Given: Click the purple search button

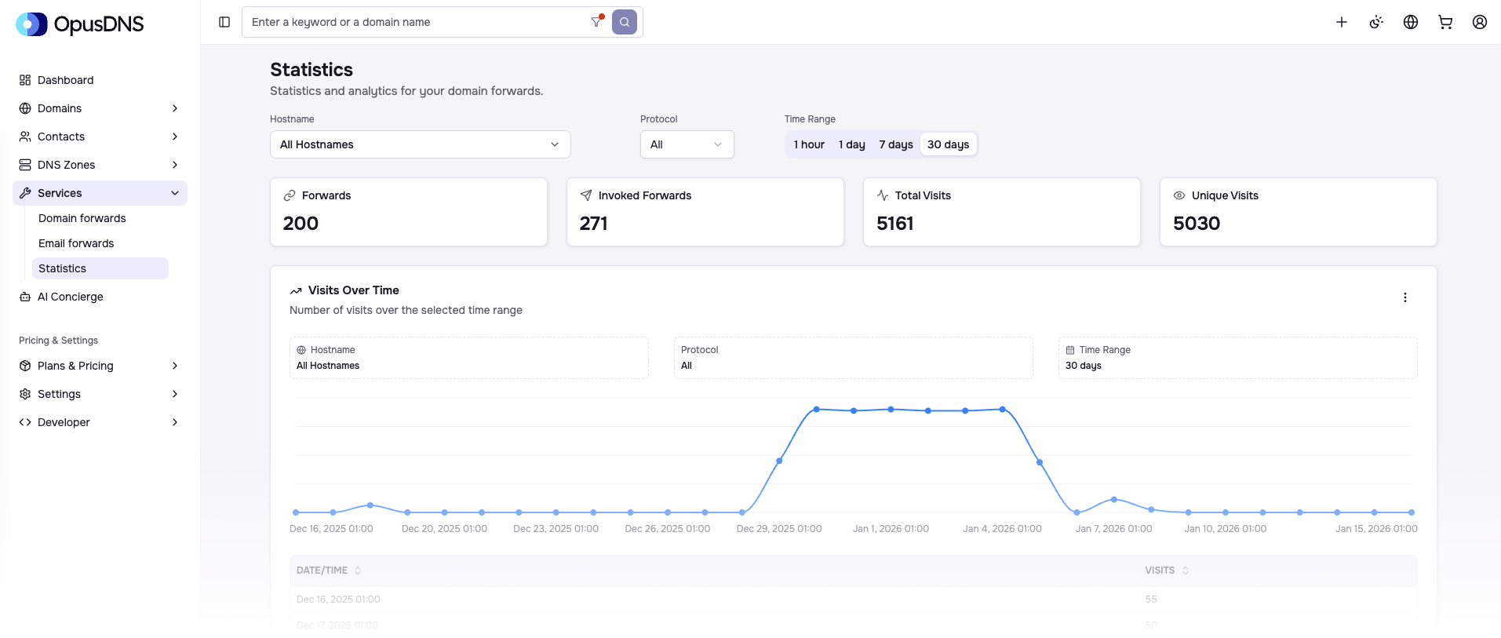Looking at the screenshot, I should tap(625, 22).
